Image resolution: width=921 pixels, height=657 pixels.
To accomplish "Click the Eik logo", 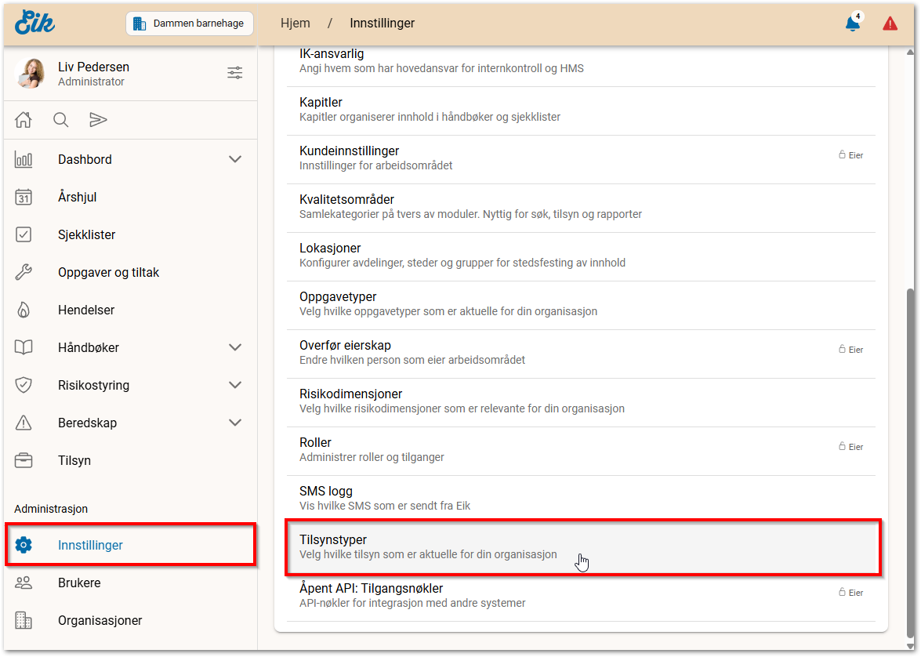I will (35, 23).
